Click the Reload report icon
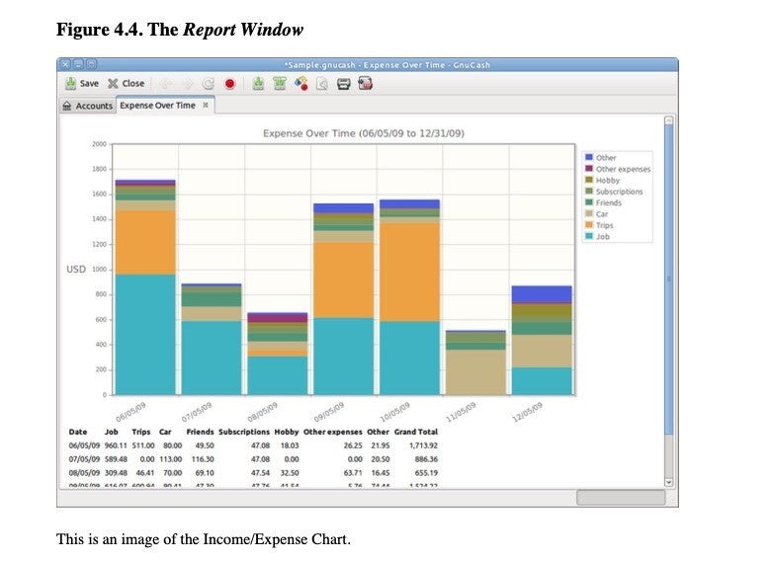The height and width of the screenshot is (561, 771). tap(209, 84)
